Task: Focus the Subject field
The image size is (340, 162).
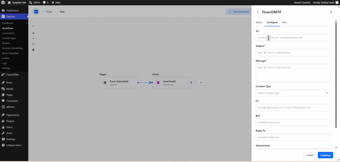Action: coord(293,53)
